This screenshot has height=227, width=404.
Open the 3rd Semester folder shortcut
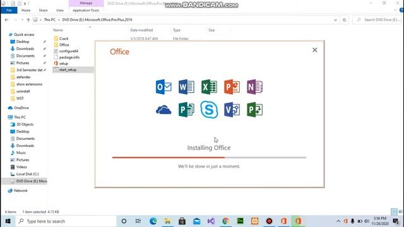[x=29, y=70]
